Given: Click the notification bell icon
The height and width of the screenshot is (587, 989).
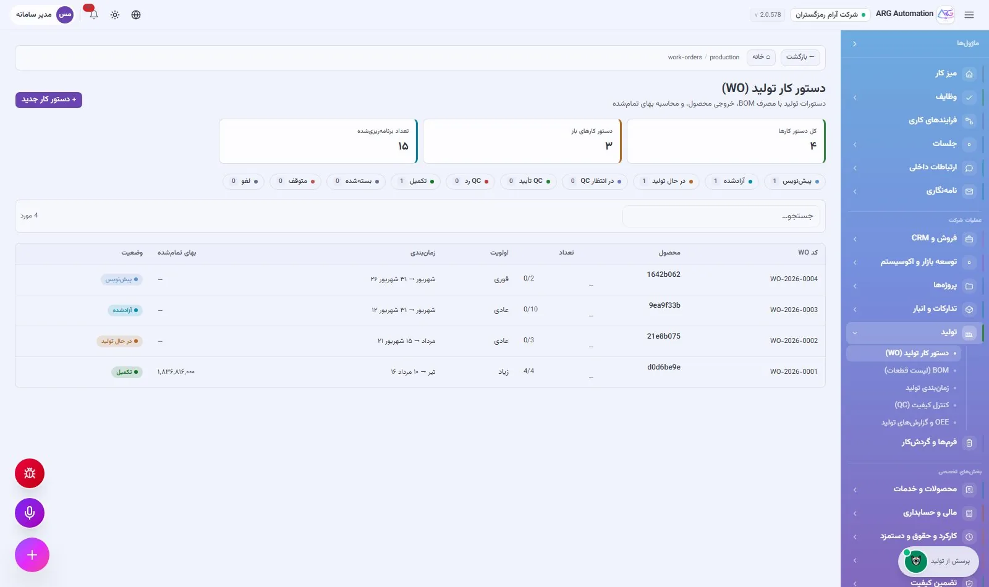Looking at the screenshot, I should (93, 15).
